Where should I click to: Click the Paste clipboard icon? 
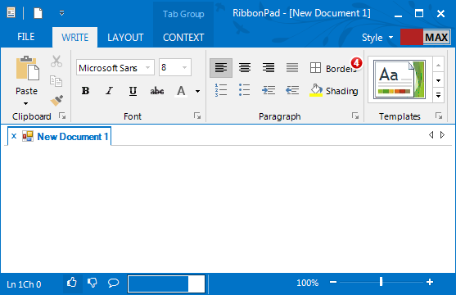[x=27, y=69]
